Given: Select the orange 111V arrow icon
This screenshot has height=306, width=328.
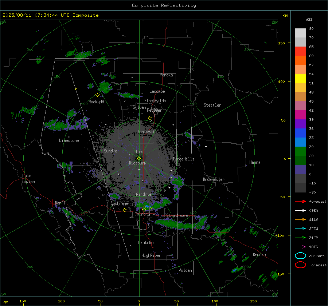Looking at the screenshot, I should pos(300,219).
